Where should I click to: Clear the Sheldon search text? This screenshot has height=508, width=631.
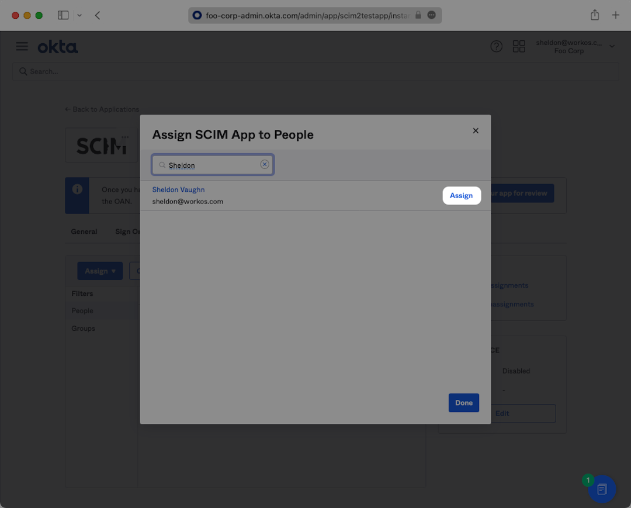click(x=265, y=165)
